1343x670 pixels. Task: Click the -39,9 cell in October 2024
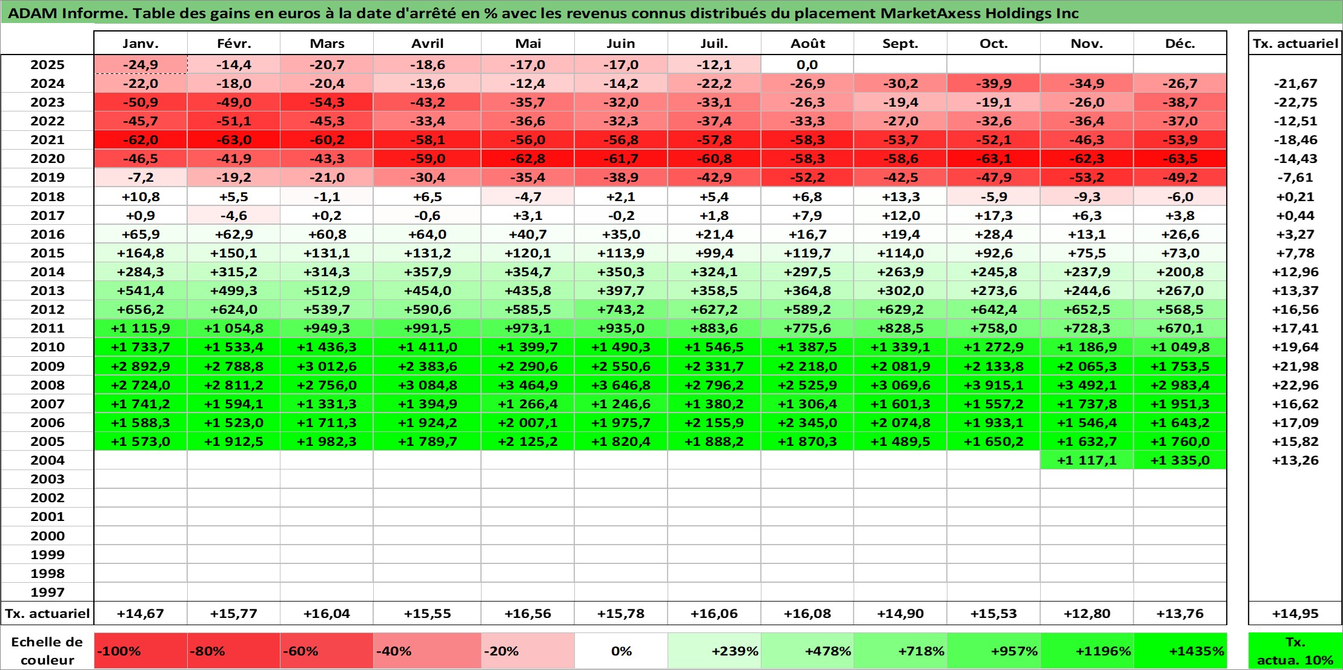pos(993,84)
